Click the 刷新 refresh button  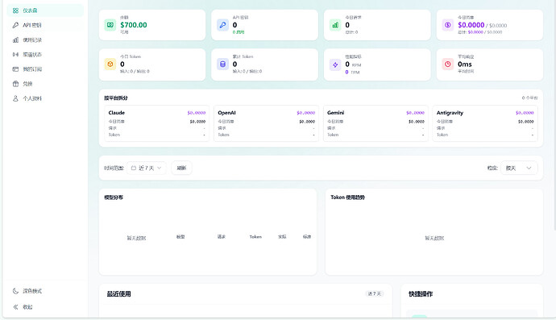coord(181,168)
